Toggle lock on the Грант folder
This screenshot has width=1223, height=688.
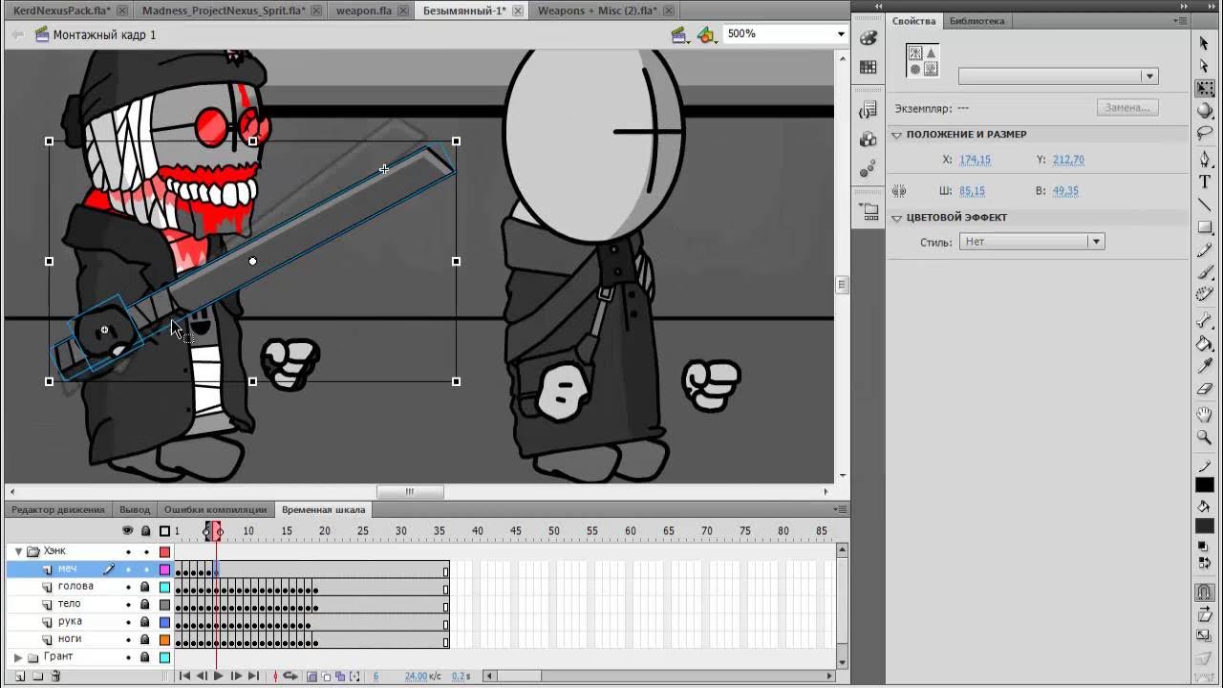(x=145, y=657)
